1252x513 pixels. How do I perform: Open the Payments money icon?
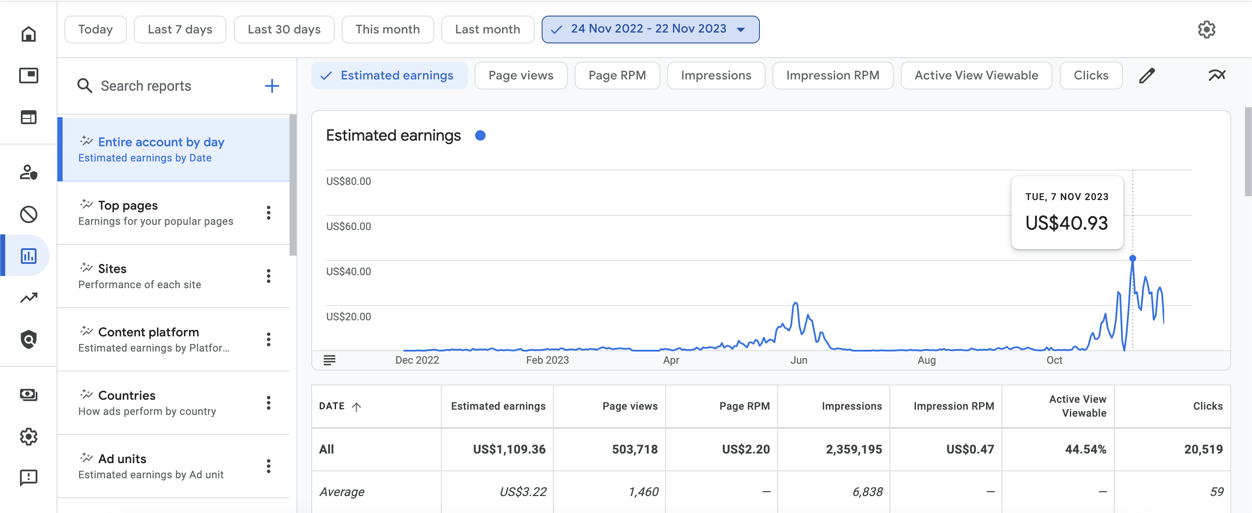coord(29,395)
